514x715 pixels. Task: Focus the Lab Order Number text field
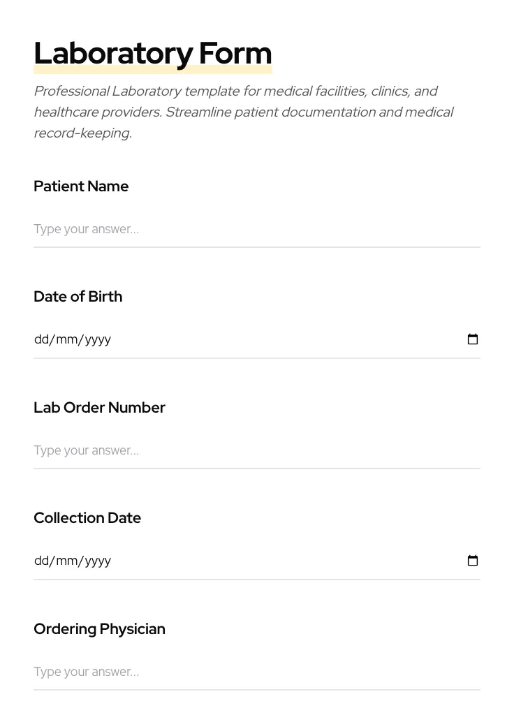tap(256, 450)
